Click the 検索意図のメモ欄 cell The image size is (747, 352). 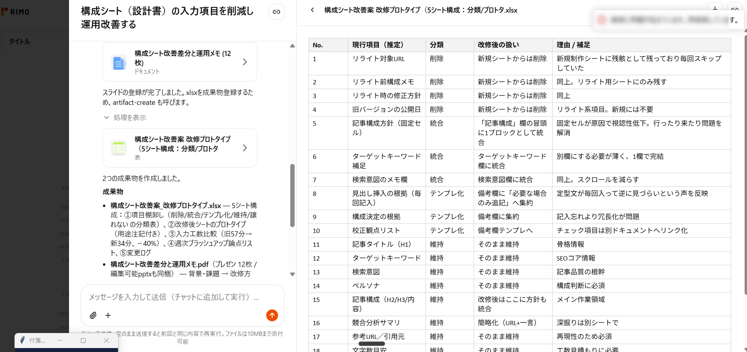tap(387, 180)
